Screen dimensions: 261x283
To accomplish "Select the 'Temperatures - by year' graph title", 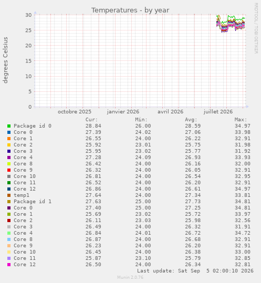I will [130, 11].
